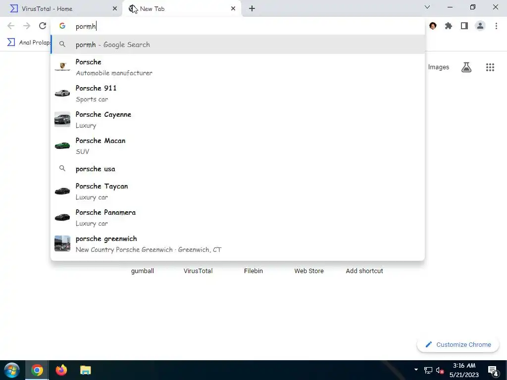Pick the Porsche Cayenne suggestion
The width and height of the screenshot is (507, 380).
pos(238,120)
